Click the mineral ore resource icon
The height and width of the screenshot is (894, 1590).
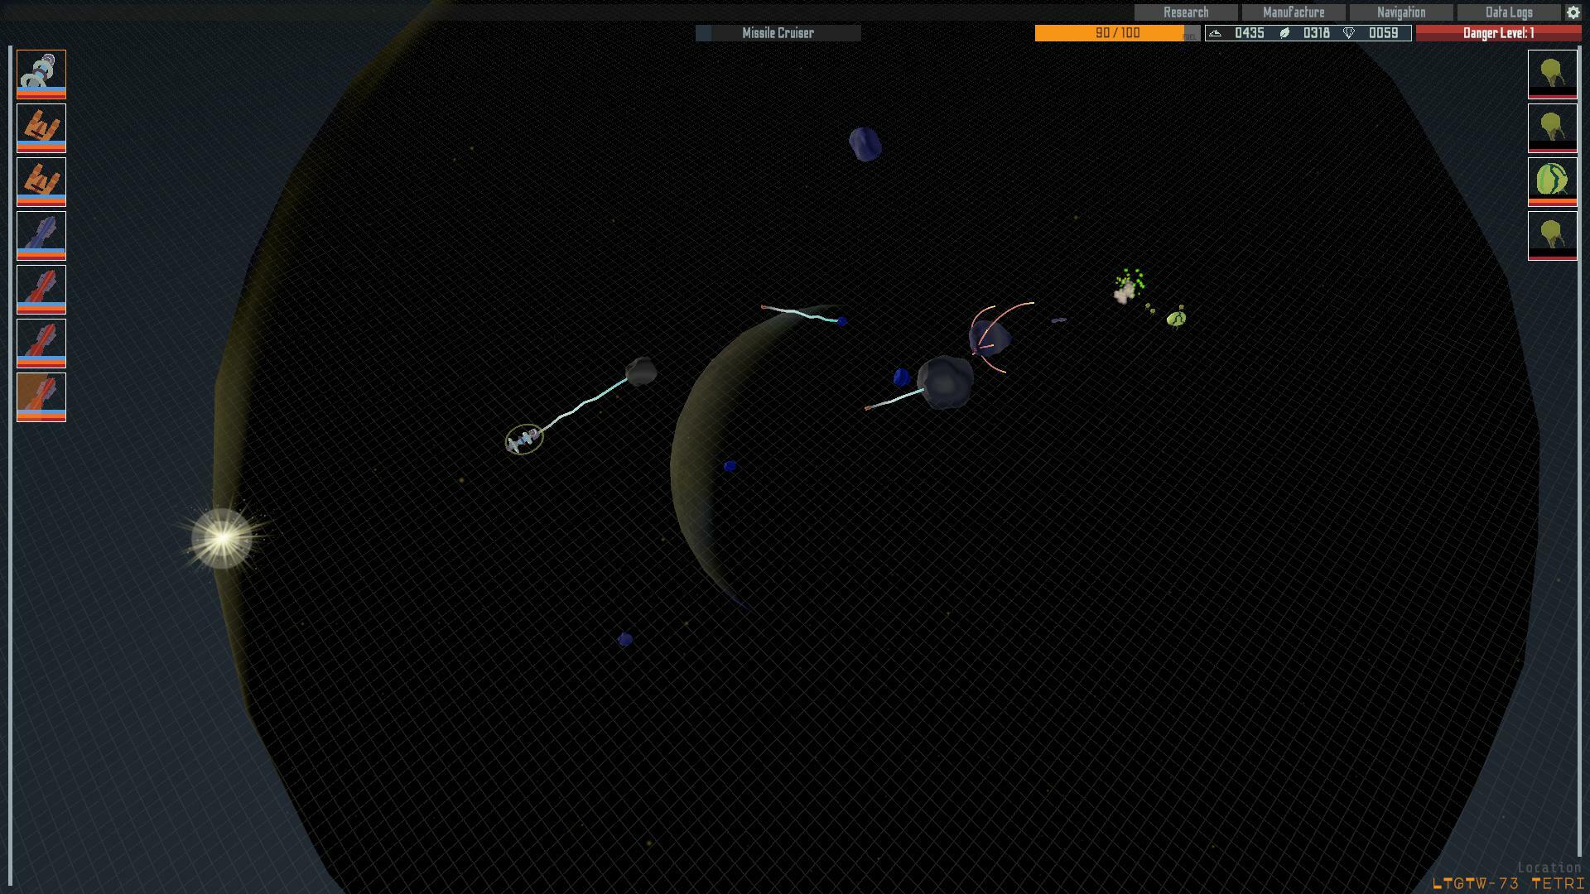(1215, 33)
